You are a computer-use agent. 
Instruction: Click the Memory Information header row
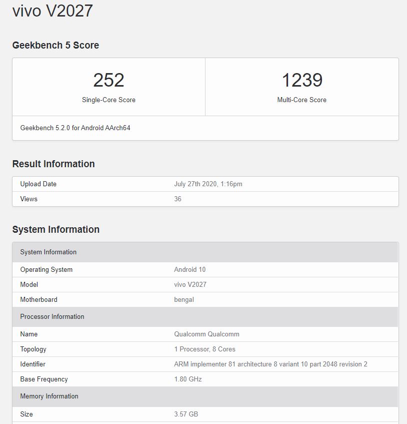click(x=205, y=396)
